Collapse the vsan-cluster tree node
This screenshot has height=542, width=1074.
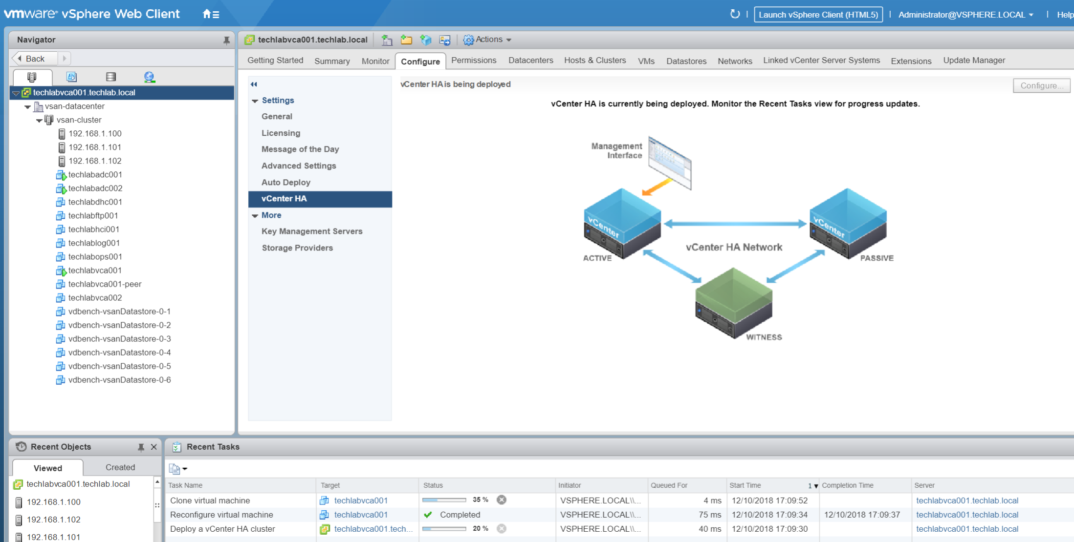click(x=40, y=120)
